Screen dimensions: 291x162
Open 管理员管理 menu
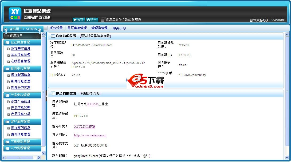tap(100, 28)
